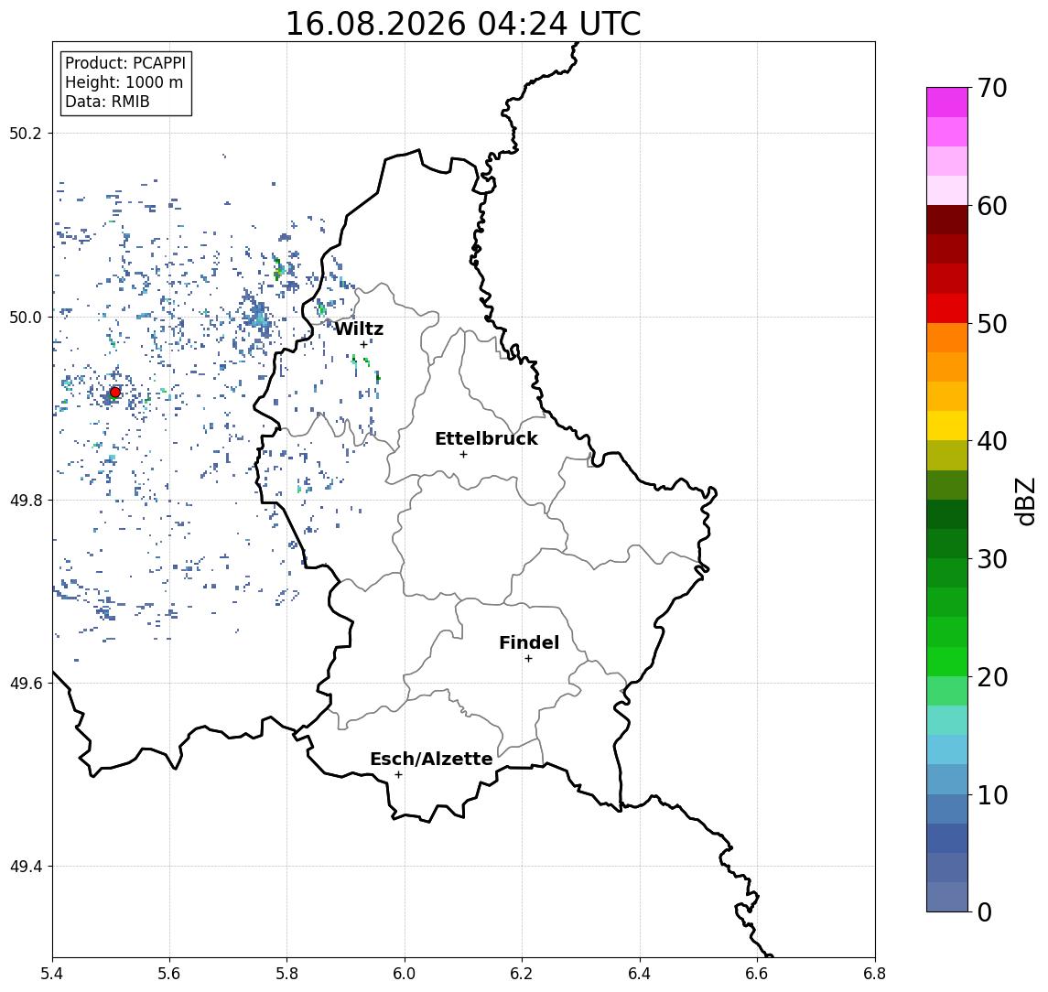Click the Wiltz station cross marker
The width and height of the screenshot is (1048, 992).
tap(363, 345)
